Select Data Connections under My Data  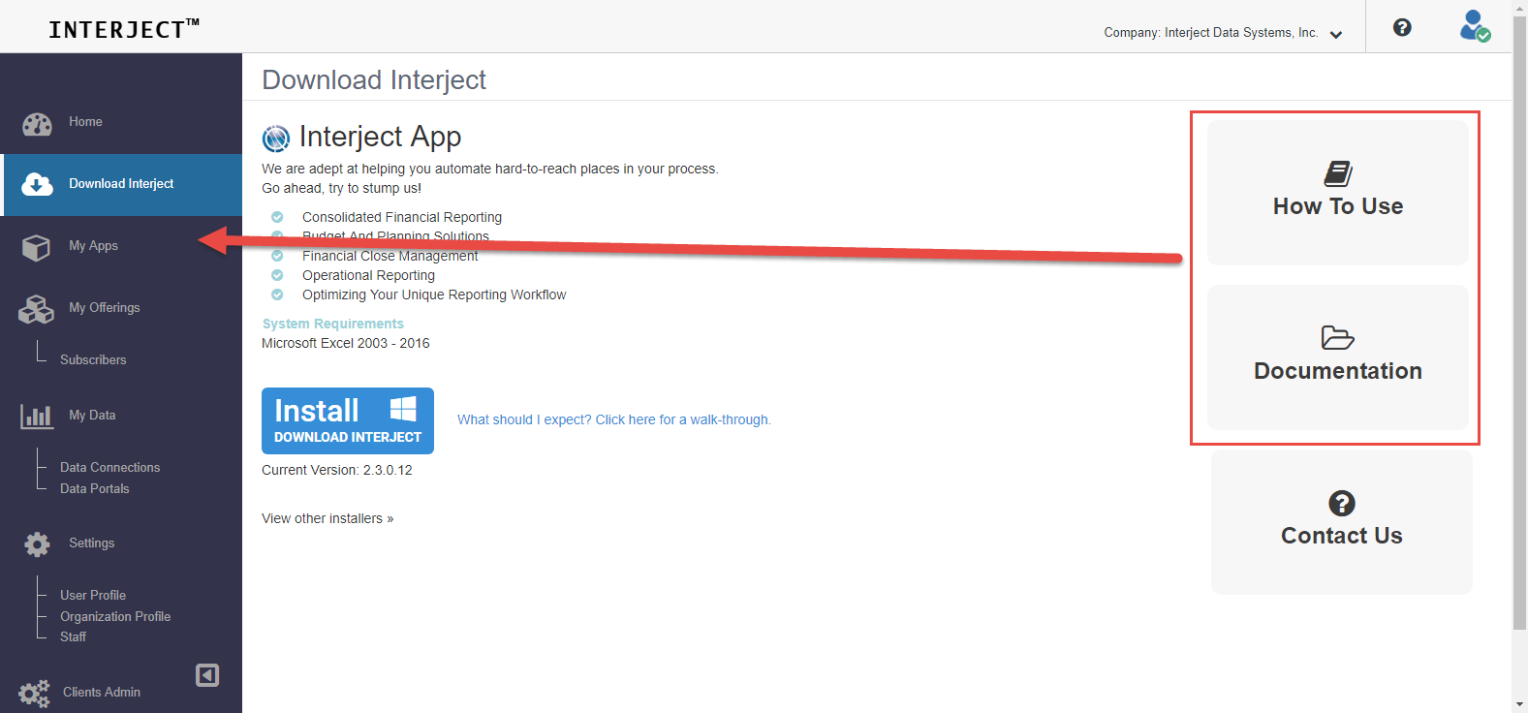pyautogui.click(x=109, y=468)
